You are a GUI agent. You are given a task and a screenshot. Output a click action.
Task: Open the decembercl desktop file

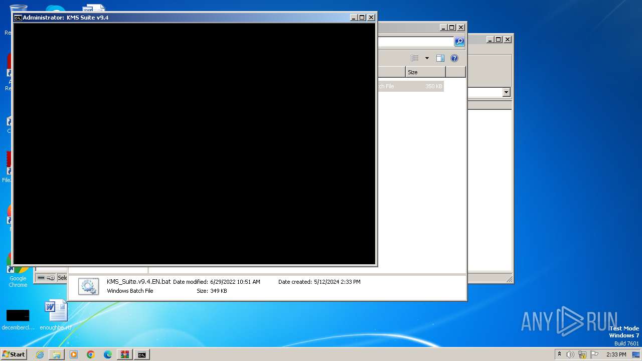18,319
